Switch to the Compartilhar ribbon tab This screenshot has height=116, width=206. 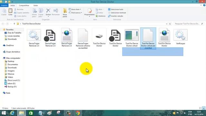click(x=24, y=5)
